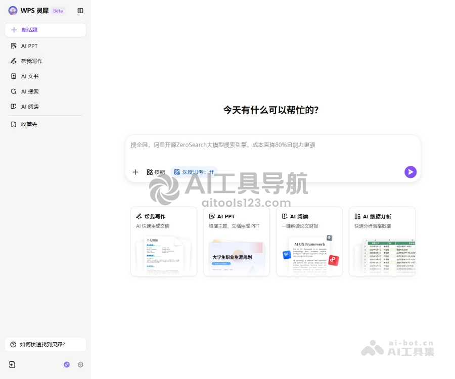Click the AI 搜索 magnifier icon
This screenshot has height=379, width=455.
13,91
